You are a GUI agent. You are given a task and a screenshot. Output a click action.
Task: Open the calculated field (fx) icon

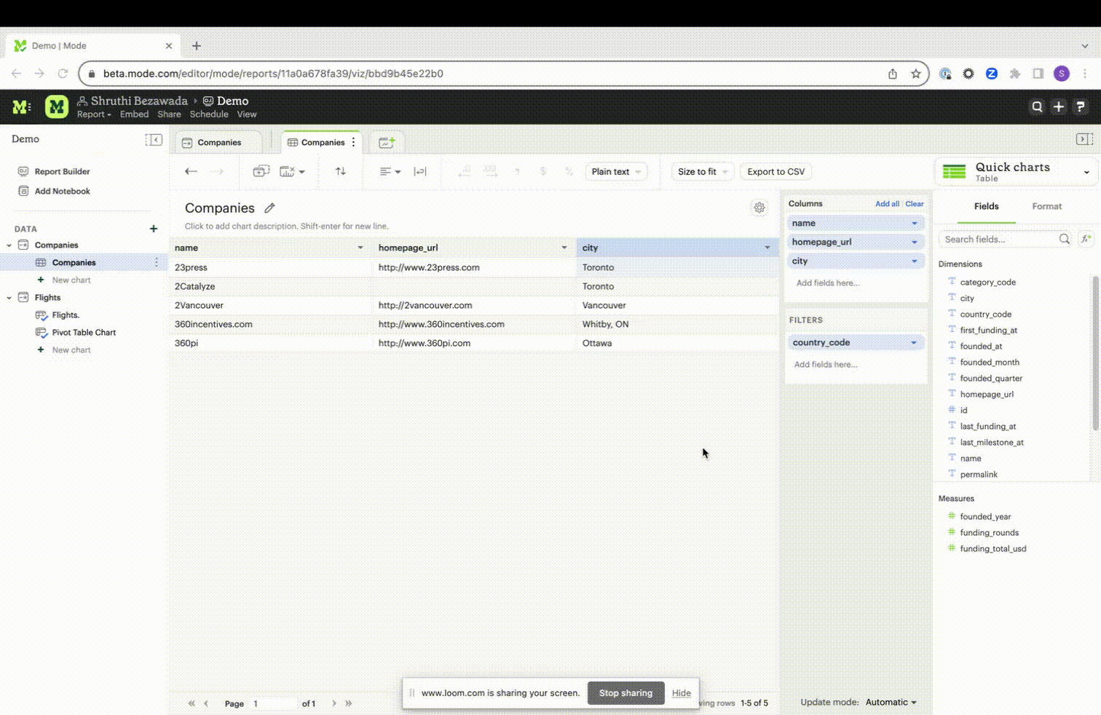(1086, 239)
